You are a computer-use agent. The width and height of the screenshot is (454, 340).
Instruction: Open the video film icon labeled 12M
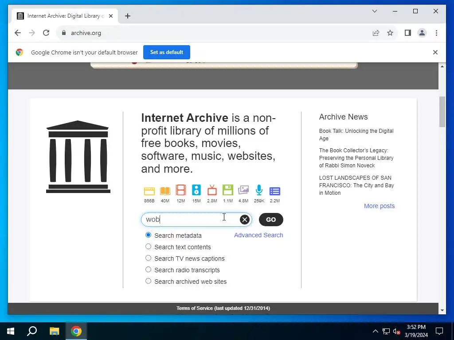181,190
